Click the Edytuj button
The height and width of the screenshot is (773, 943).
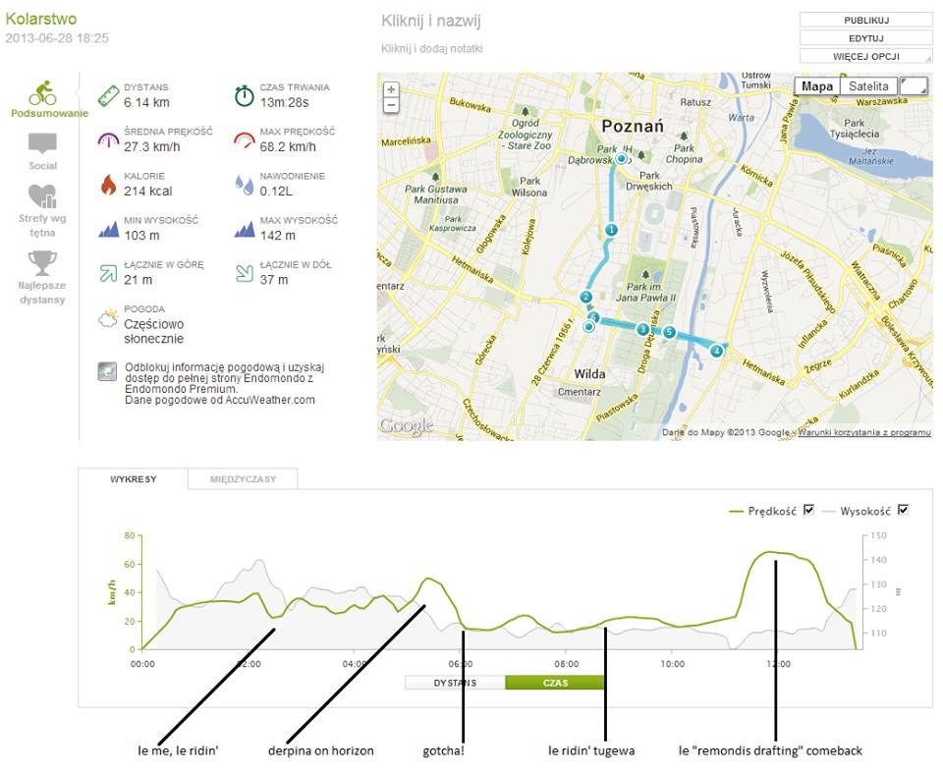[x=865, y=38]
